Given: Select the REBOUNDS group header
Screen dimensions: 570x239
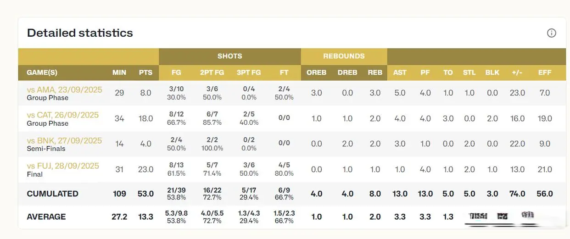Looking at the screenshot, I should (344, 56).
